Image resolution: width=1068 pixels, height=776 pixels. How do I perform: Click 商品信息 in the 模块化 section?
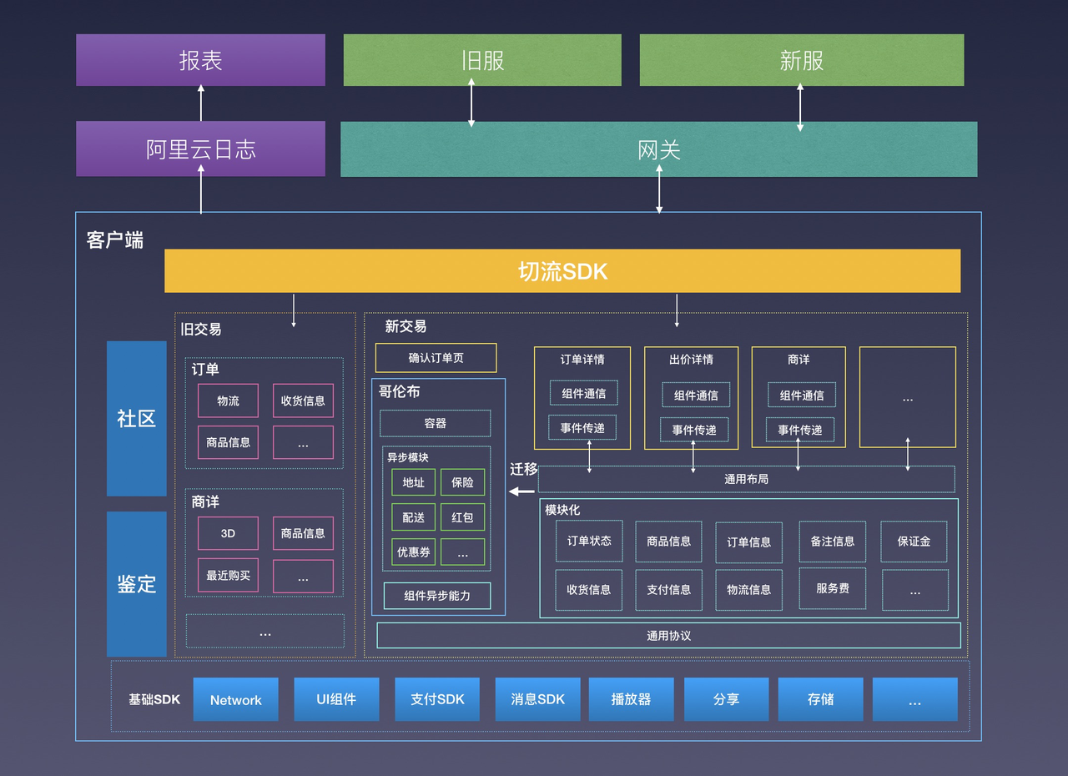pyautogui.click(x=669, y=542)
